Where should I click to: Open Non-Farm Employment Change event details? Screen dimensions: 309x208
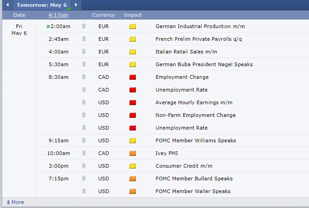195,115
